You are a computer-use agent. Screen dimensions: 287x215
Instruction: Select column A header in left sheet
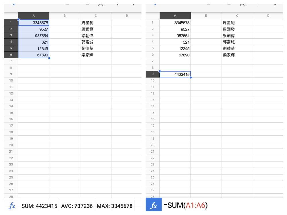[34, 16]
